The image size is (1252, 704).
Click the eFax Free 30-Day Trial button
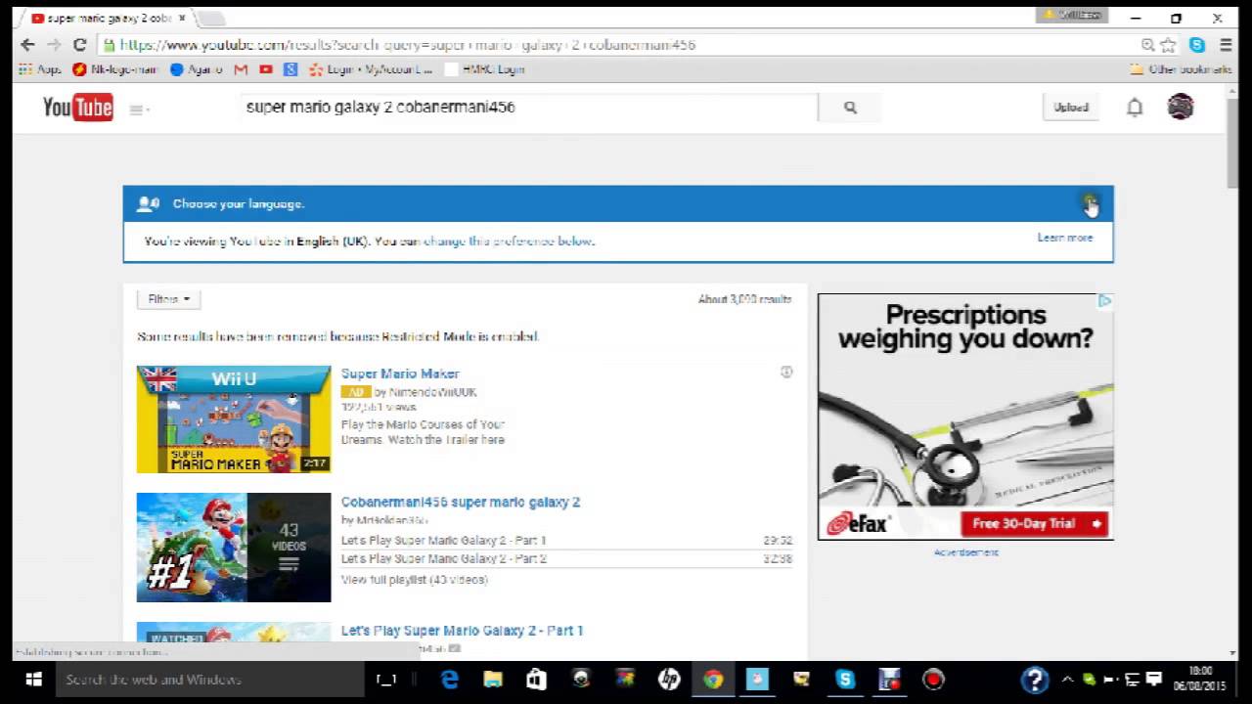tap(1034, 524)
